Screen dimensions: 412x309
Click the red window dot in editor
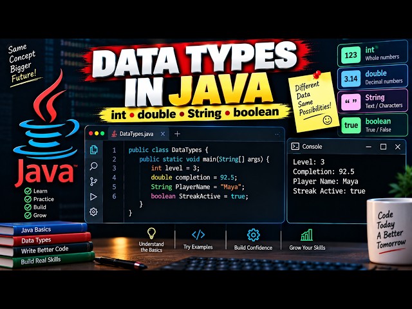click(x=91, y=133)
